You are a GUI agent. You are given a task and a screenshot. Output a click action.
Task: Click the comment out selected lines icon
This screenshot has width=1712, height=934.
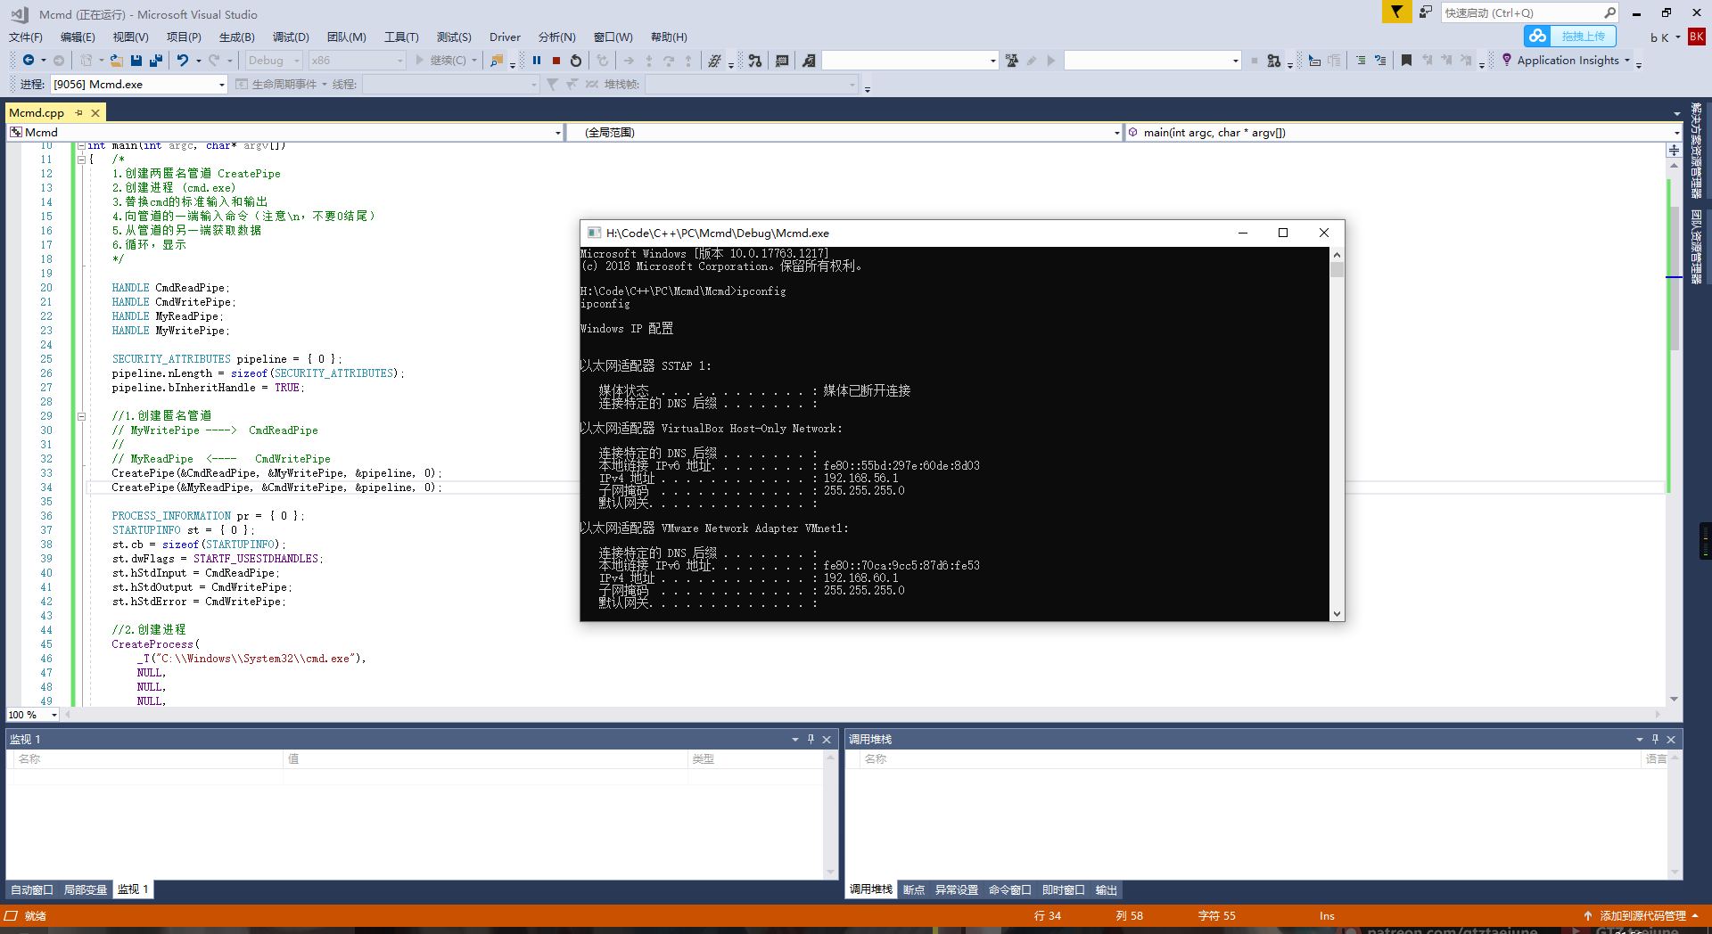[x=1360, y=61]
